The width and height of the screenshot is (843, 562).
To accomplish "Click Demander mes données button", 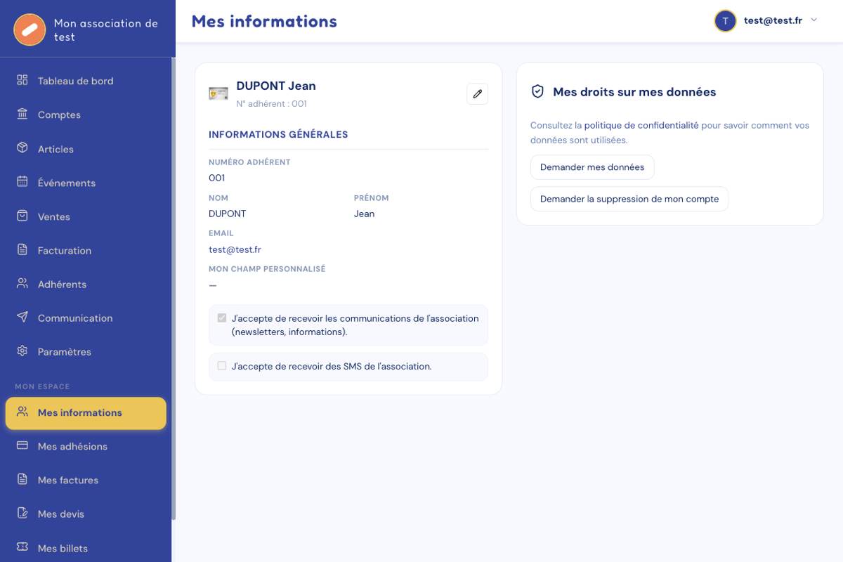I will click(592, 167).
